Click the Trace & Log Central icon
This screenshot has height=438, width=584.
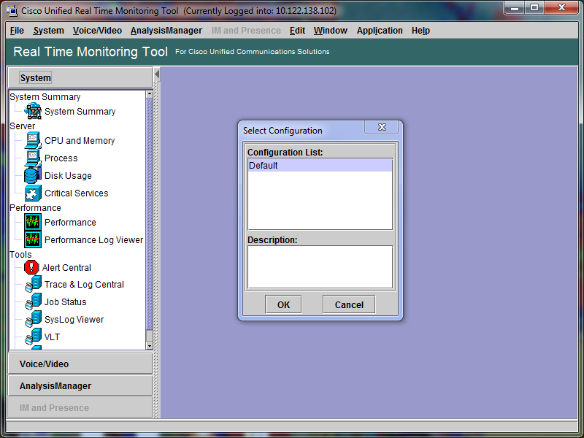pos(34,284)
